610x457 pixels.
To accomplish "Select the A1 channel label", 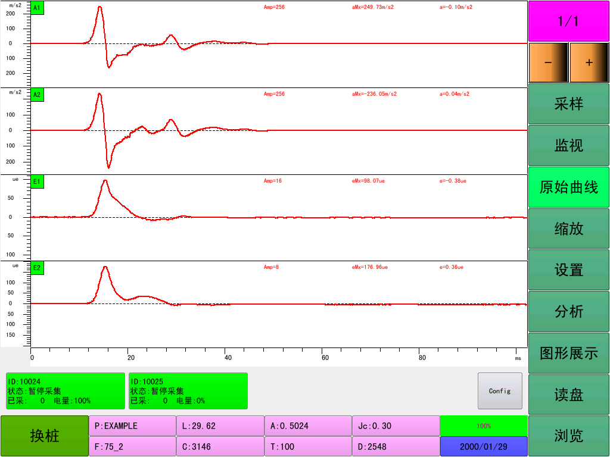I will [x=37, y=8].
